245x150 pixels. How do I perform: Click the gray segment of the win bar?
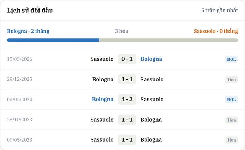pyautogui.click(x=169, y=40)
